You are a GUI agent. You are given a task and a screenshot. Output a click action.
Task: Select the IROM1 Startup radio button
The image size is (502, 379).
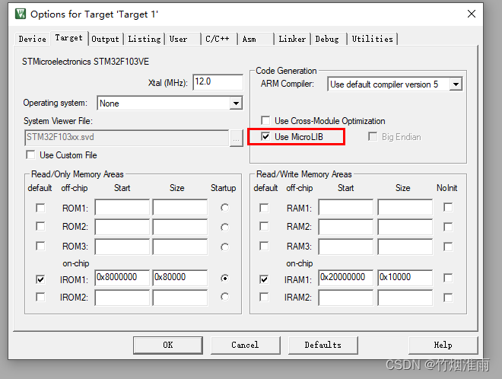224,279
